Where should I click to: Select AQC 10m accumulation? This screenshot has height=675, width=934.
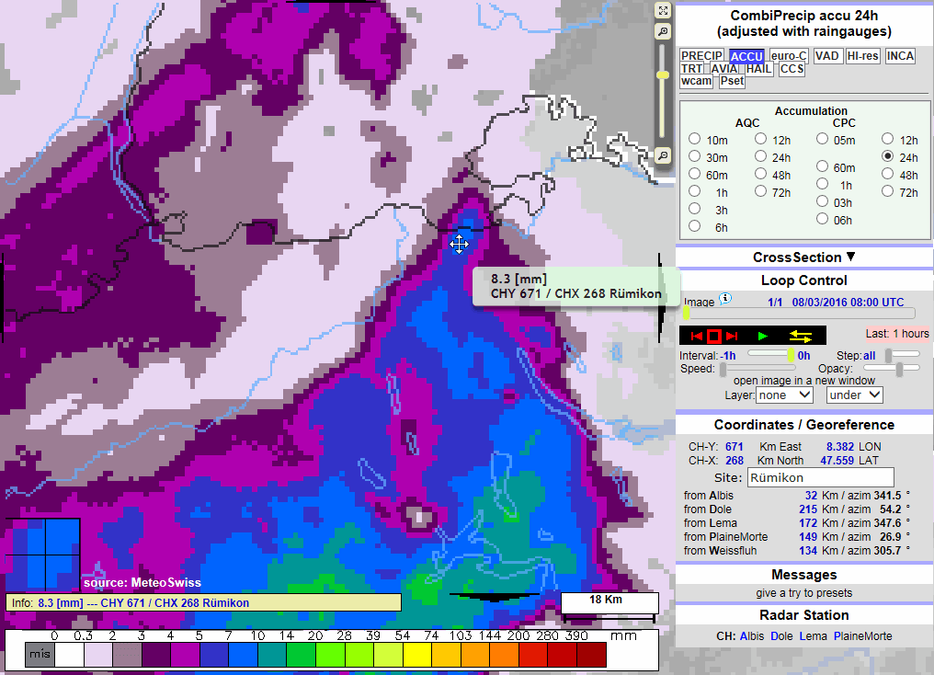(695, 140)
